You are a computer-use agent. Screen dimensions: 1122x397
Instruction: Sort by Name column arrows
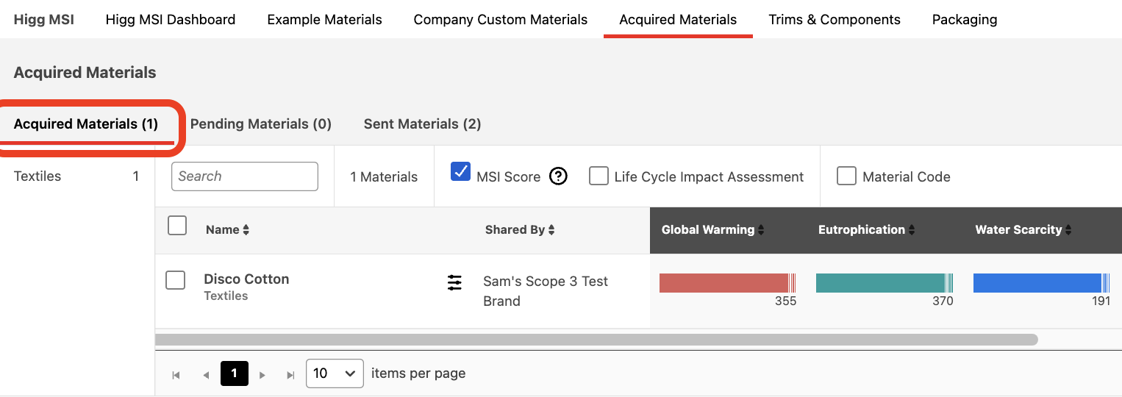coord(246,230)
